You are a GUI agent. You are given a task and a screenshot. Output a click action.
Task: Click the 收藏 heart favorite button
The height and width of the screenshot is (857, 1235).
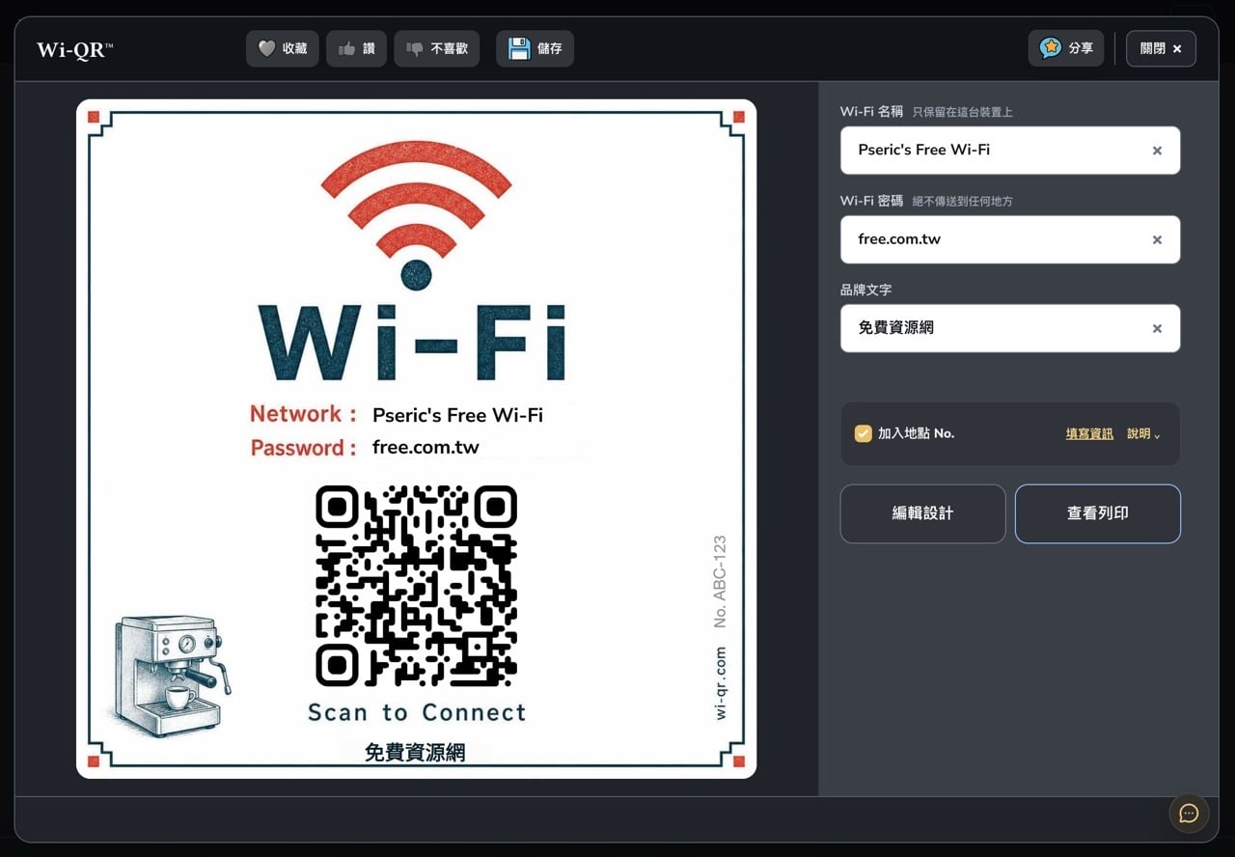point(282,48)
